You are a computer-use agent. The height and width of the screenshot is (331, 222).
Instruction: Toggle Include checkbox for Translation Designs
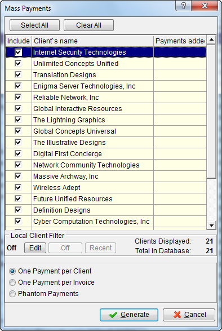[18, 74]
